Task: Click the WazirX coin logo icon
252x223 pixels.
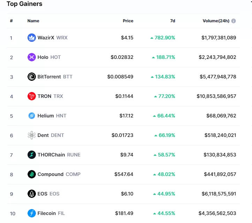Action: pyautogui.click(x=32, y=38)
